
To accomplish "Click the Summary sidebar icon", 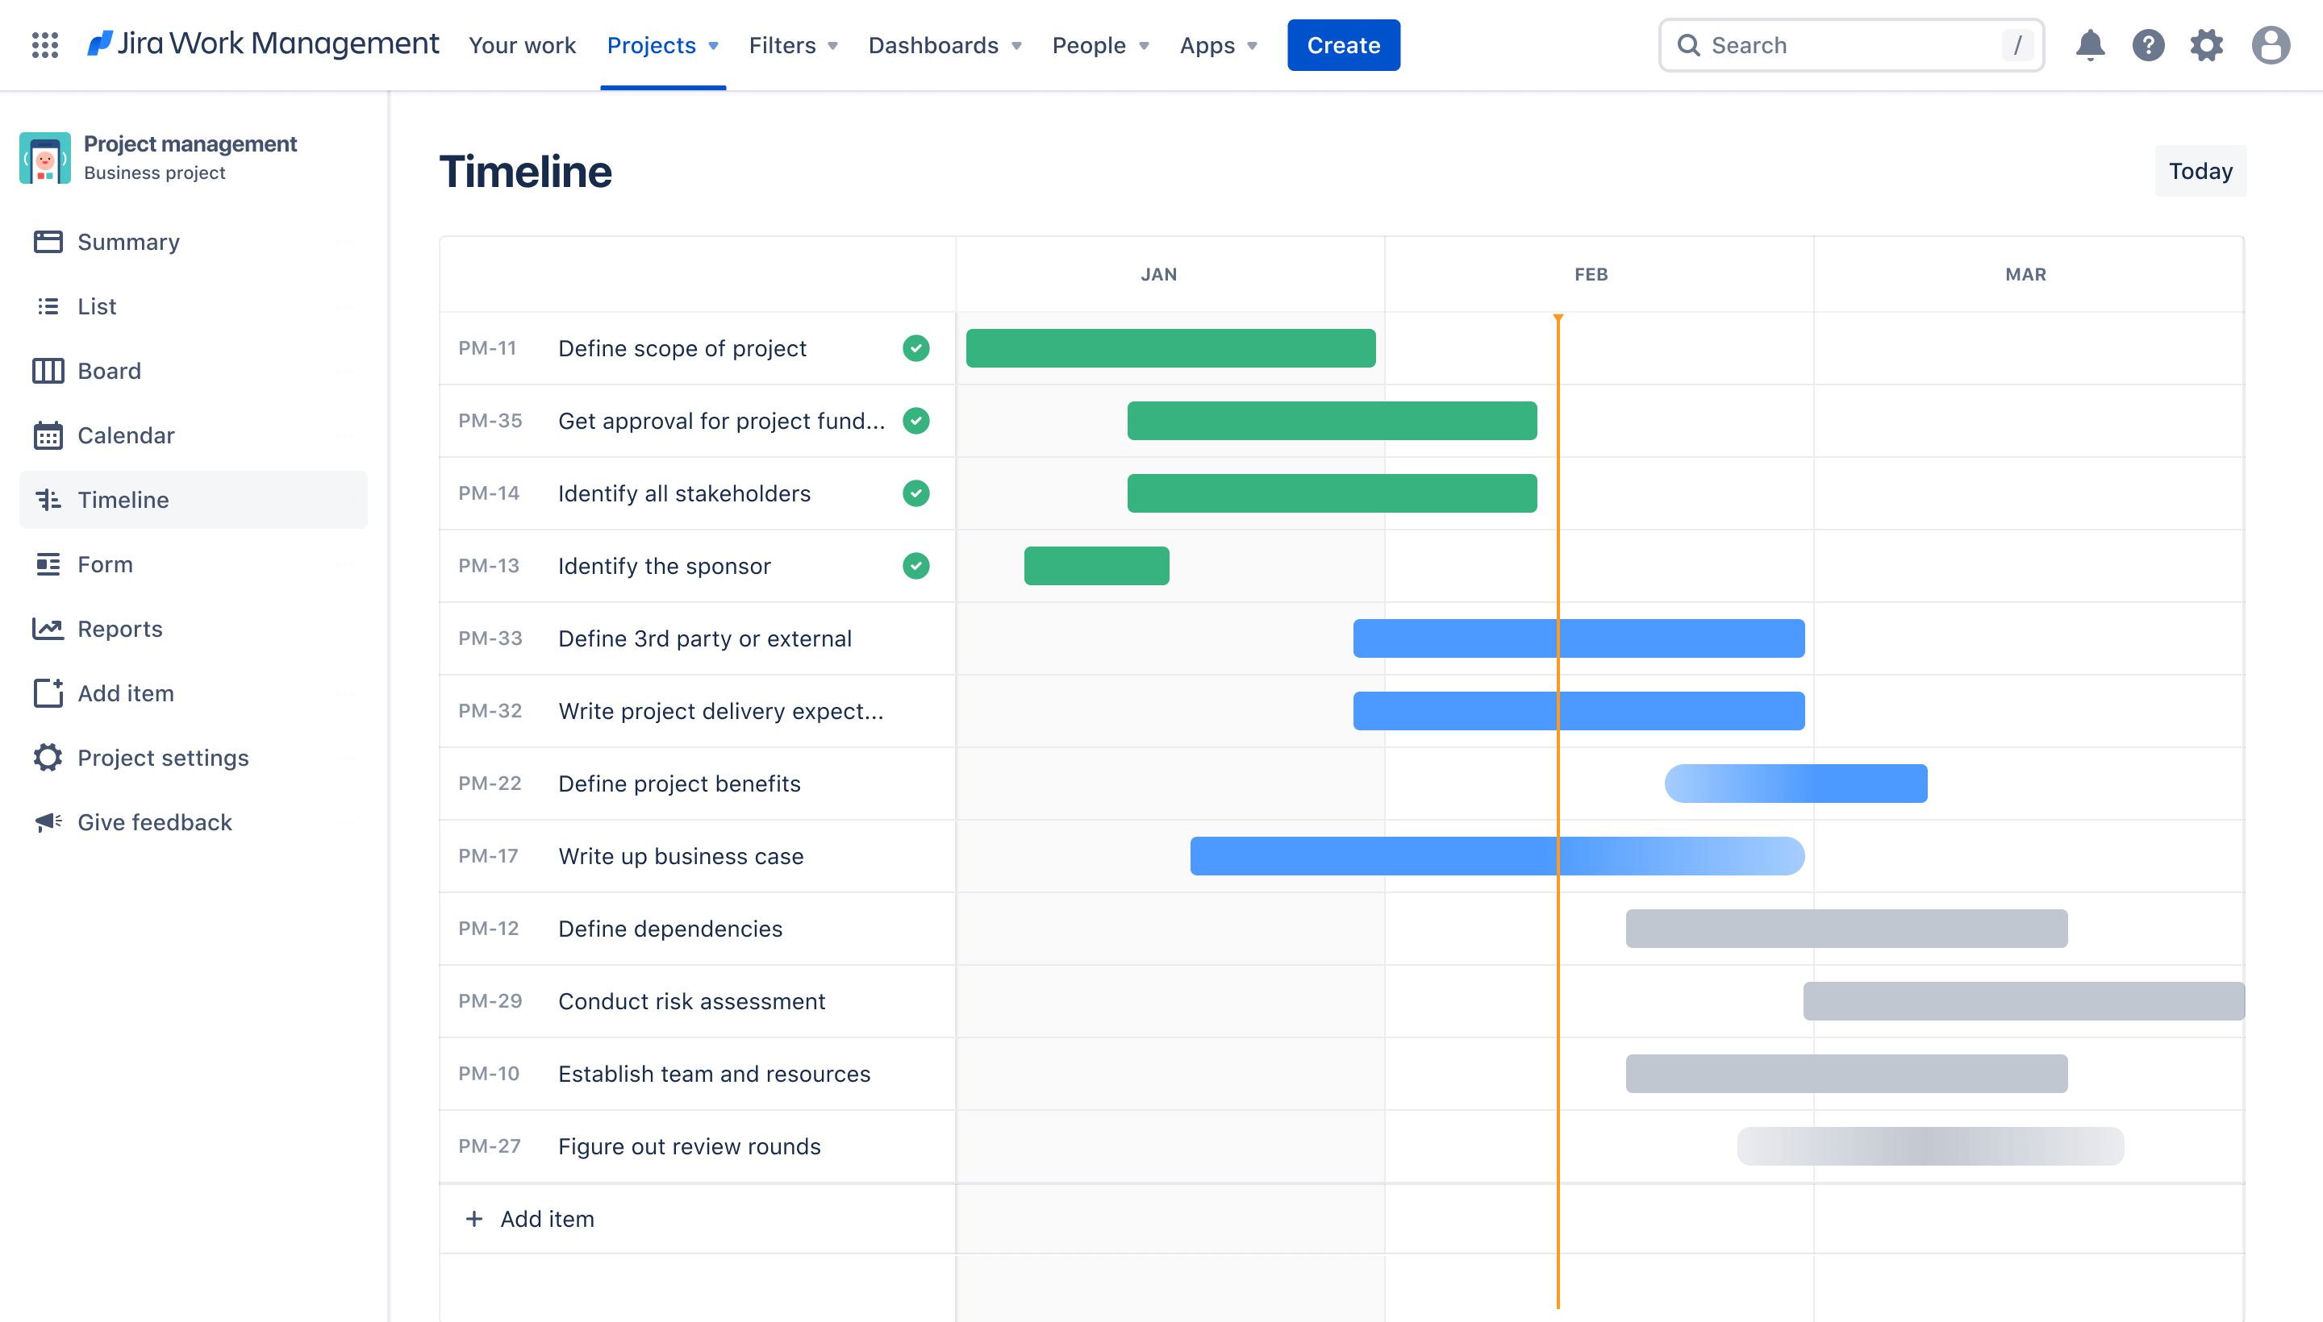I will 49,241.
